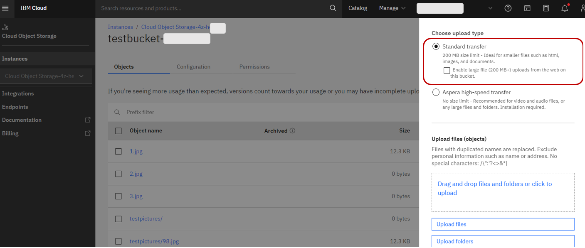The image size is (585, 248).
Task: Open Endpoints in the sidebar
Action: pyautogui.click(x=15, y=107)
